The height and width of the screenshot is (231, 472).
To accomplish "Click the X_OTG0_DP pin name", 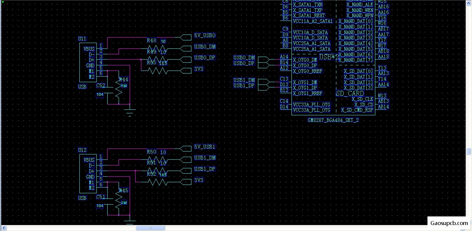I will point(305,66).
